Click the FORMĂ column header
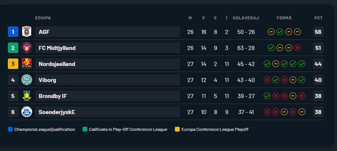 pyautogui.click(x=284, y=18)
